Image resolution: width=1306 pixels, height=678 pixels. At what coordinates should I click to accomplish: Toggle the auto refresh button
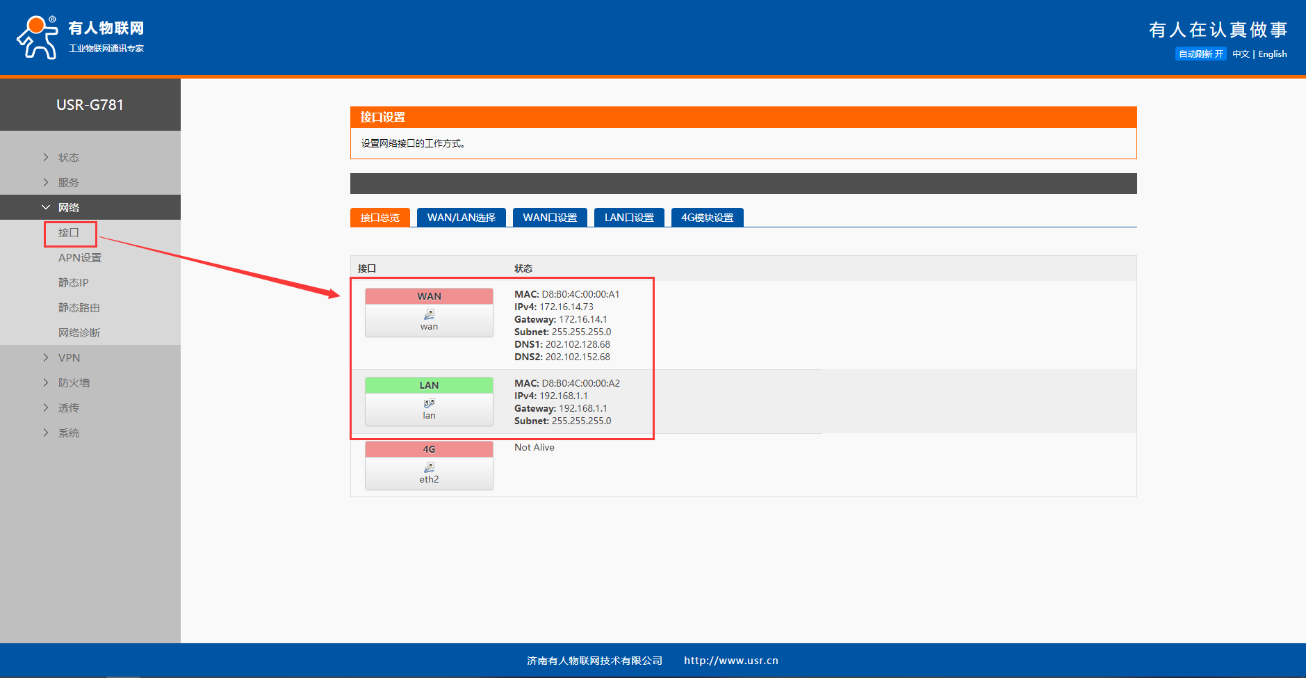[x=1200, y=54]
